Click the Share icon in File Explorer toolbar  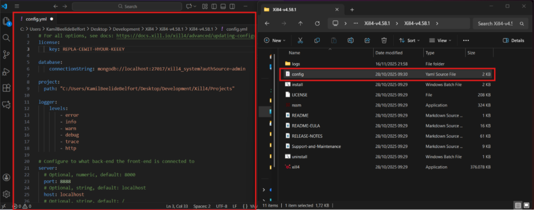click(x=367, y=40)
